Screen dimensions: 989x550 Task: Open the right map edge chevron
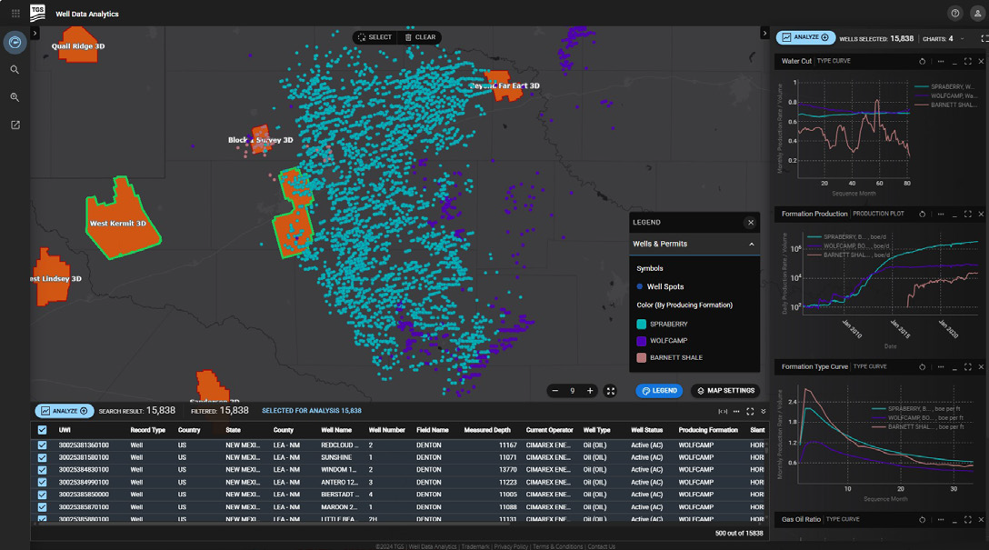(764, 31)
